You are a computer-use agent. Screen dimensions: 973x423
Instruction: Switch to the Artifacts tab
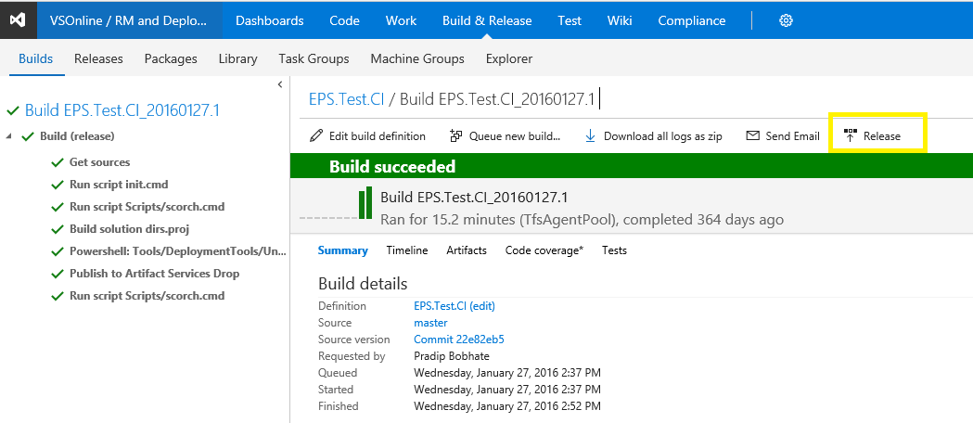pos(467,250)
